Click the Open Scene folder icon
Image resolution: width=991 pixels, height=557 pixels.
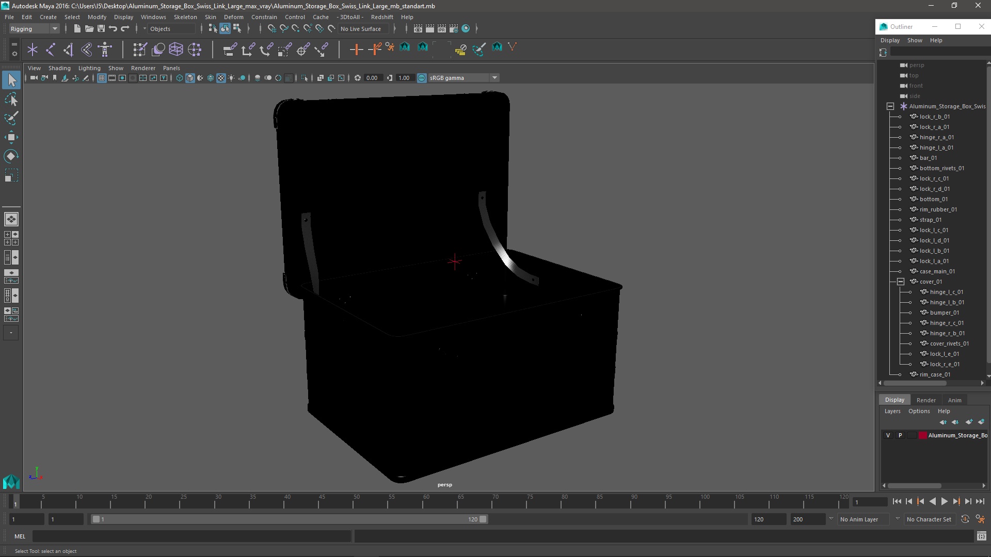coord(89,28)
